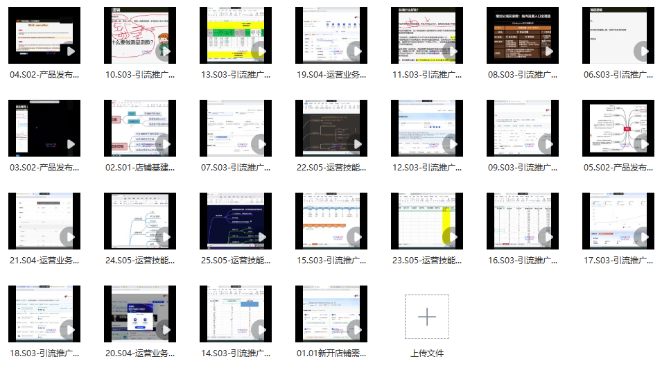The width and height of the screenshot is (662, 368).
Task: Open video thumbnail 16.S03-引流推广
Action: tap(522, 221)
